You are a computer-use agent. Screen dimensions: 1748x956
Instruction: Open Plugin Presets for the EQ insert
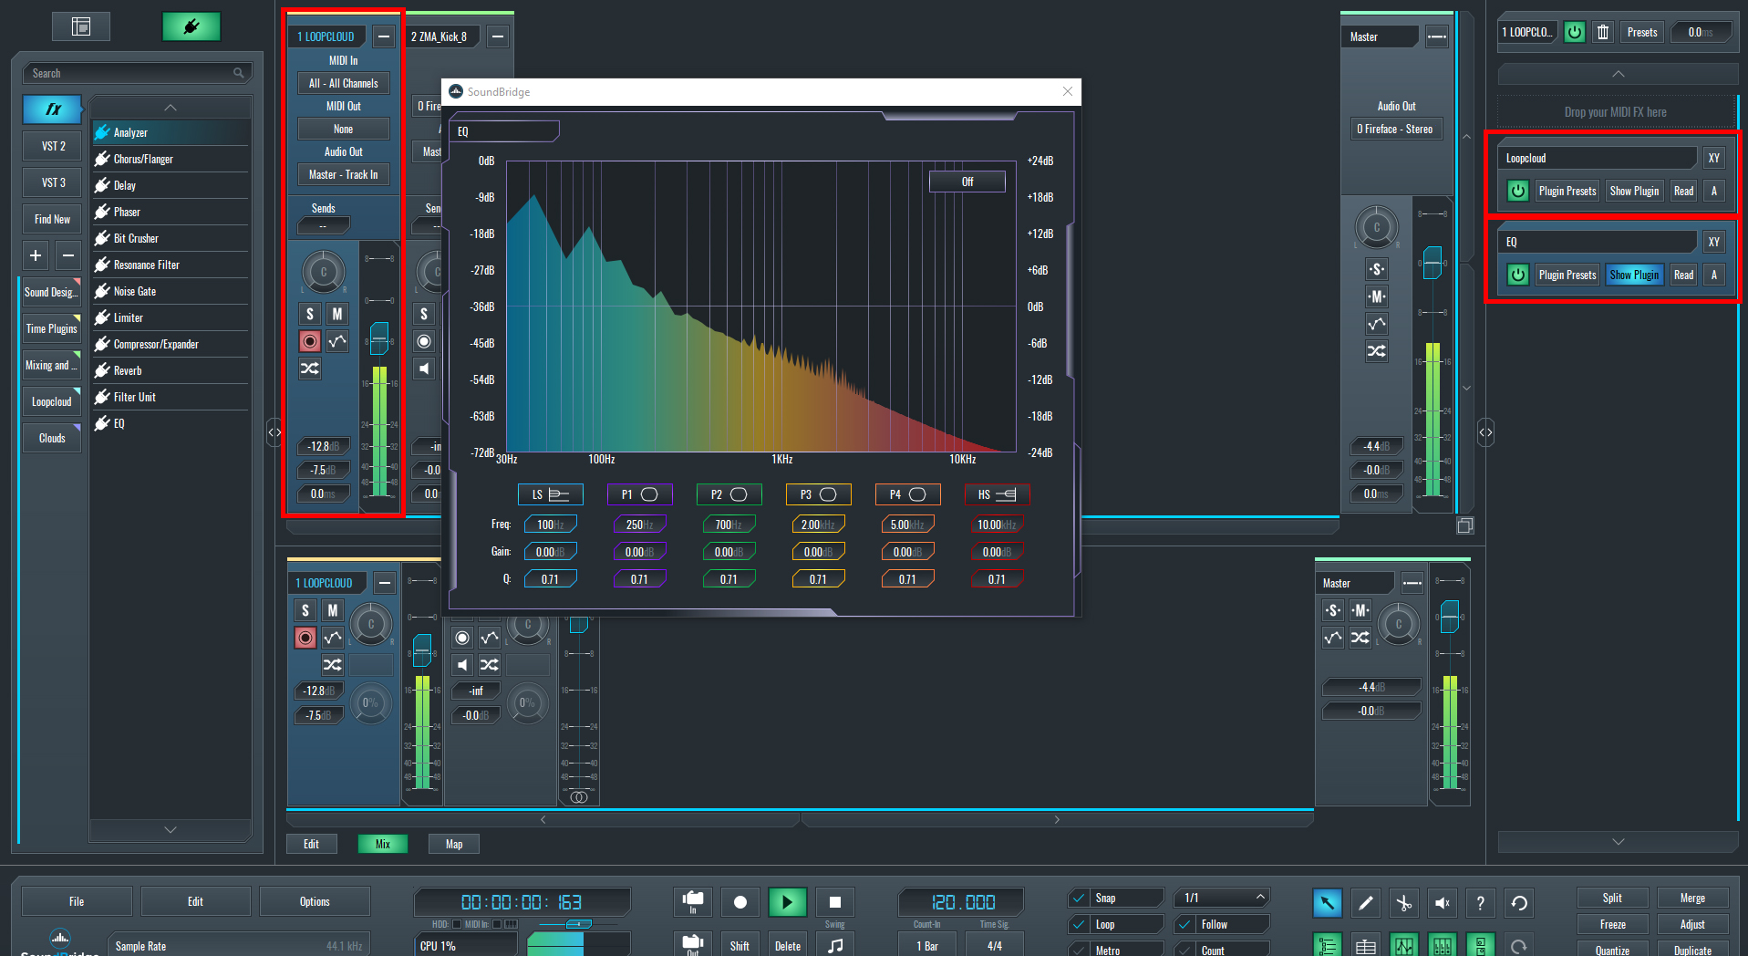pyautogui.click(x=1567, y=275)
